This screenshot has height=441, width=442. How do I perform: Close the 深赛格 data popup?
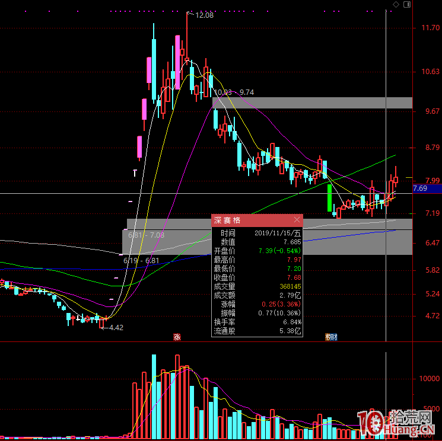pyautogui.click(x=297, y=220)
